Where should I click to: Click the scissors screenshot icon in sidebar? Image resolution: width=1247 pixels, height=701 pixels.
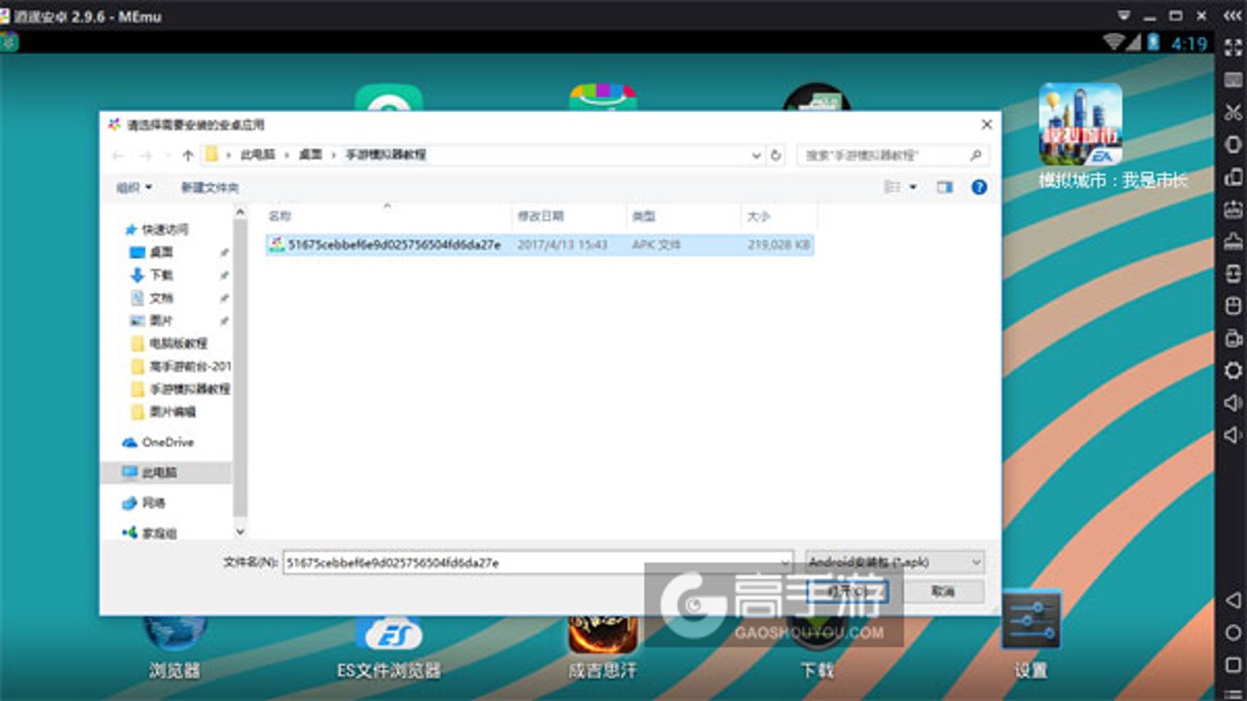click(x=1232, y=112)
